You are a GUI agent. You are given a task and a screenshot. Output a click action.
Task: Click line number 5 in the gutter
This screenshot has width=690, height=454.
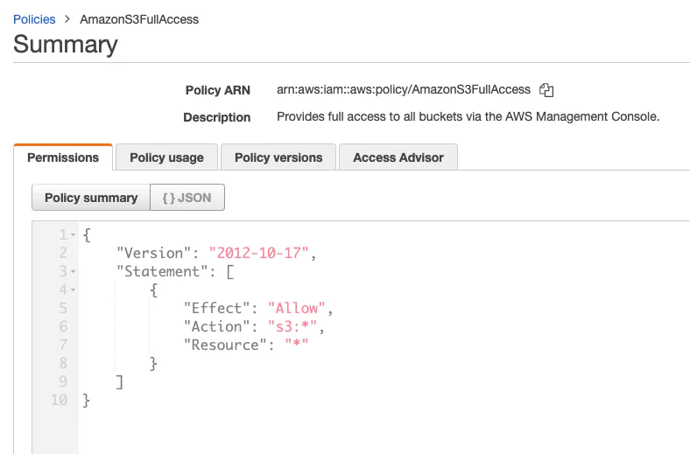pos(63,308)
